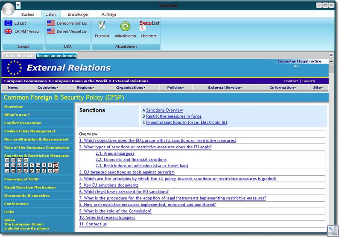Screen dimensions: 339x237
Task: Select the 'fr' language box in sidebar
Action: 19,160
